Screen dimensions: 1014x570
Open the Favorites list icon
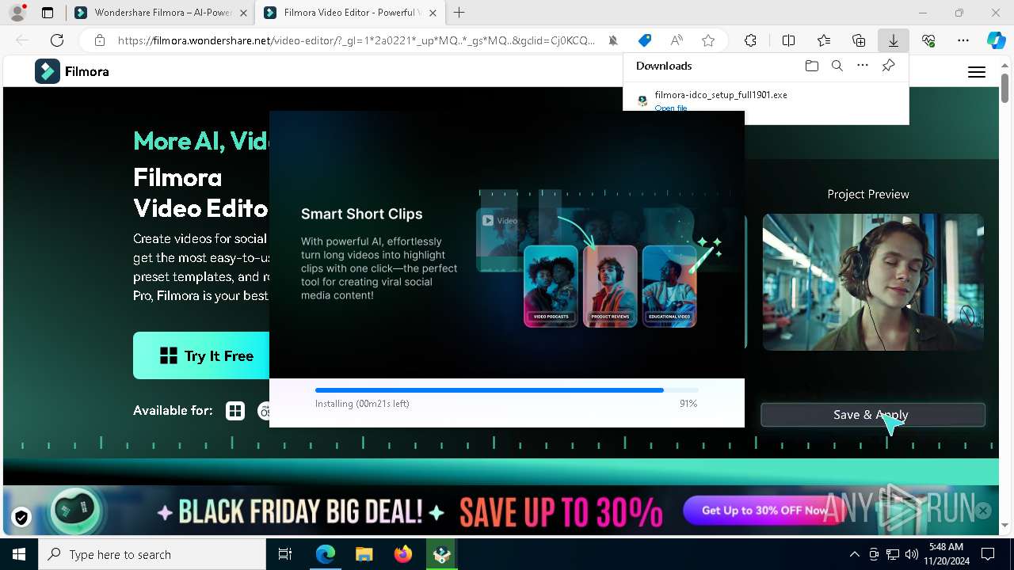pos(824,40)
